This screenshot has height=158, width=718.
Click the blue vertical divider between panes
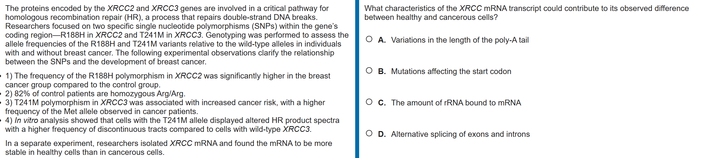tap(357, 79)
